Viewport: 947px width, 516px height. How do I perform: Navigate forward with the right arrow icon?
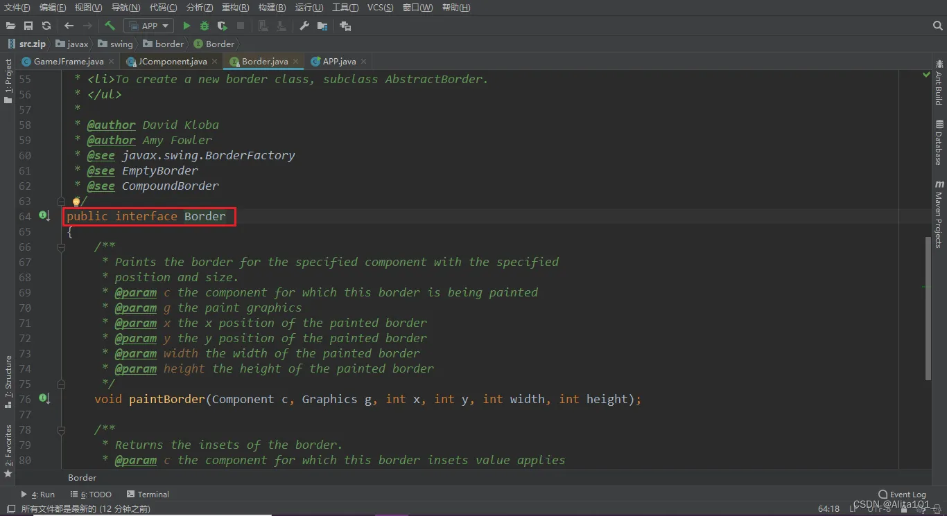[x=87, y=26]
